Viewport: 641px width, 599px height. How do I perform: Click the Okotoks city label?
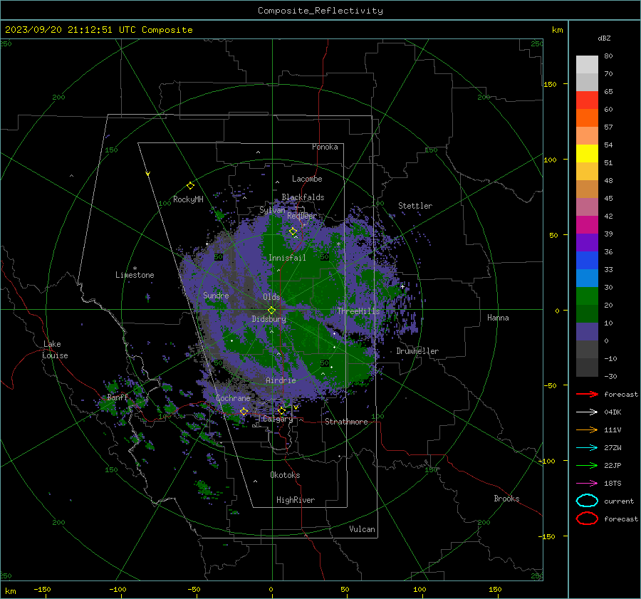pos(285,475)
